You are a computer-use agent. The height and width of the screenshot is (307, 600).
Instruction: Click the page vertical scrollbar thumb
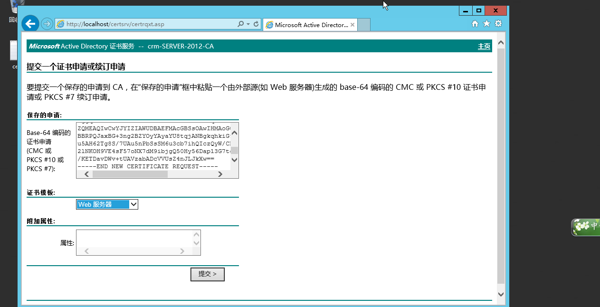501,166
